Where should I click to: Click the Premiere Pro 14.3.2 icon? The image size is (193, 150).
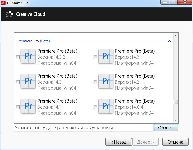tap(28, 56)
